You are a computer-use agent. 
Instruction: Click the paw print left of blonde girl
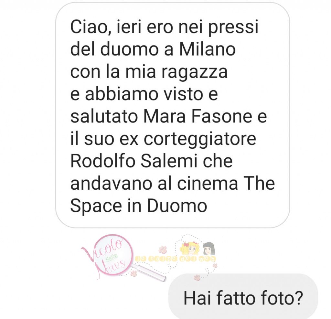click(163, 250)
